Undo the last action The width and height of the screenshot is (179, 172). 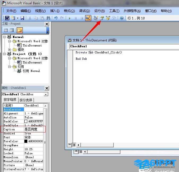point(56,18)
